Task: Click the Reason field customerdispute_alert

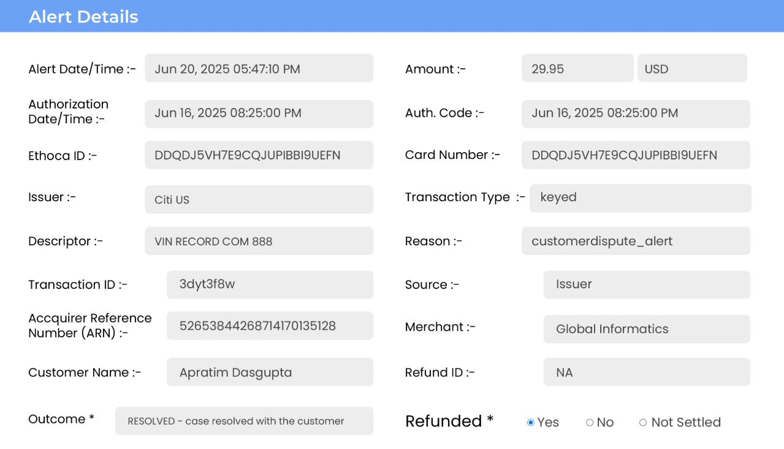Action: pyautogui.click(x=636, y=241)
